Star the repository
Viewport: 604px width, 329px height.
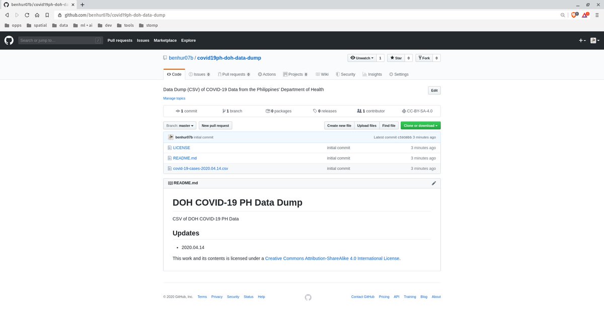[396, 58]
